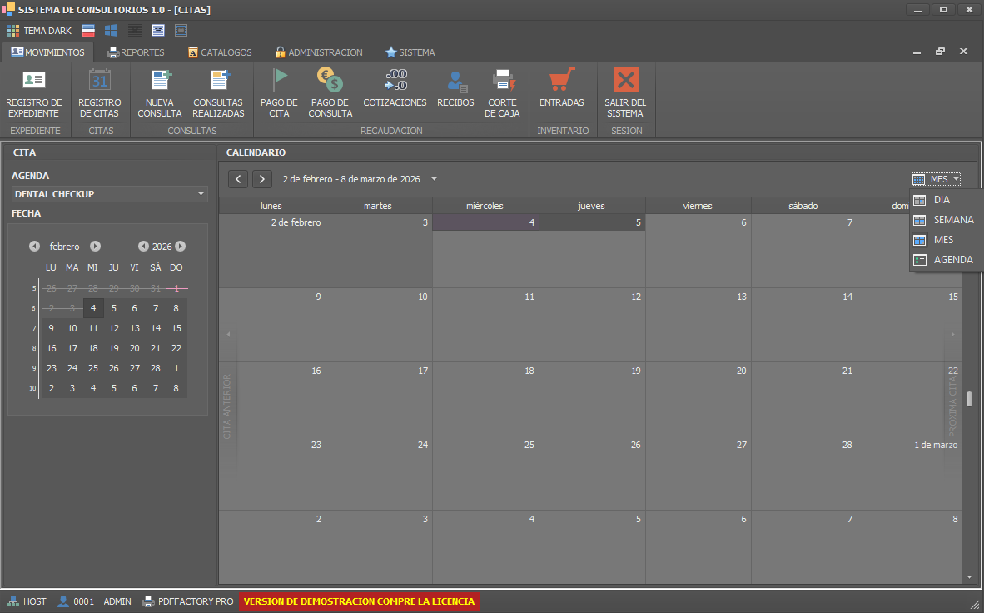Select SEMANA view from menu
The width and height of the screenshot is (984, 613).
coord(953,220)
